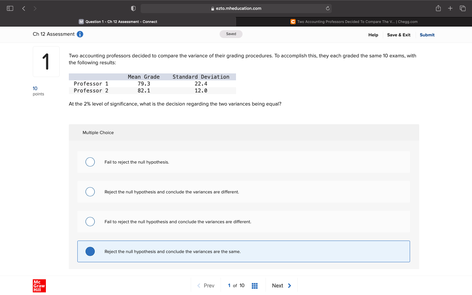
Task: Click the privacy shield icon near the address bar
Action: click(x=133, y=8)
